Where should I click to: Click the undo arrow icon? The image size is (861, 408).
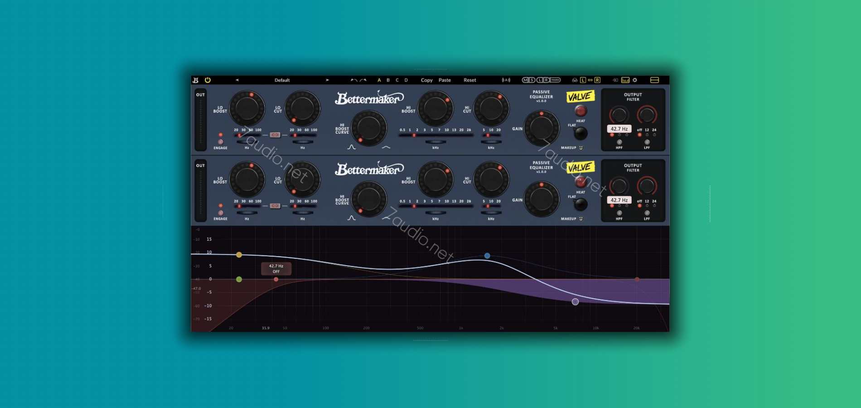point(353,80)
